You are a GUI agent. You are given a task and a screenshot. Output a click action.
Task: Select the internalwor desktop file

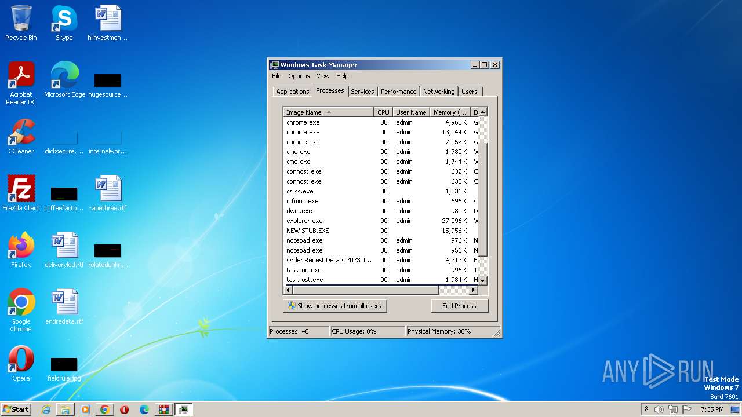108,142
